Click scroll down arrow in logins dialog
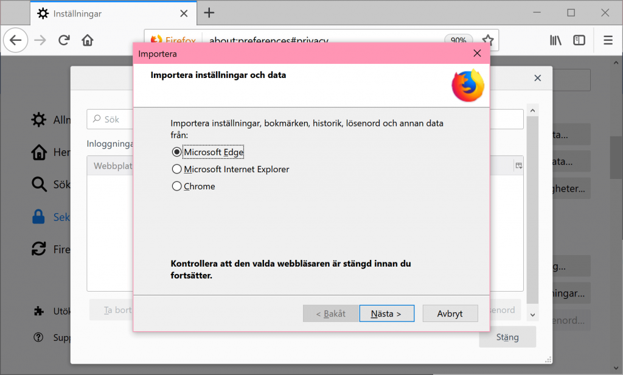This screenshot has height=375, width=623. [532, 315]
